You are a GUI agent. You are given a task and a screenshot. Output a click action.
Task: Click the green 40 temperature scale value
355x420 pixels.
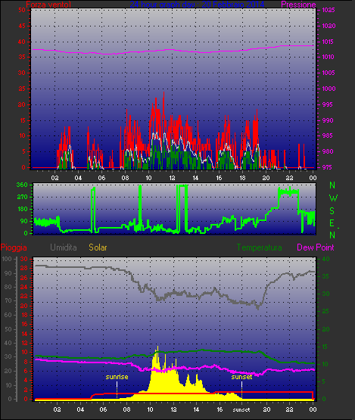(325, 259)
